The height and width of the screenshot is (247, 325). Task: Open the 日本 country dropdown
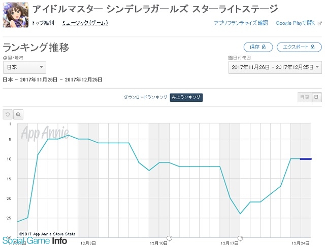pos(24,67)
